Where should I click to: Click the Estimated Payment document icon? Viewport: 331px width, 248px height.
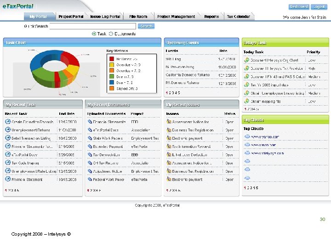[90, 147]
